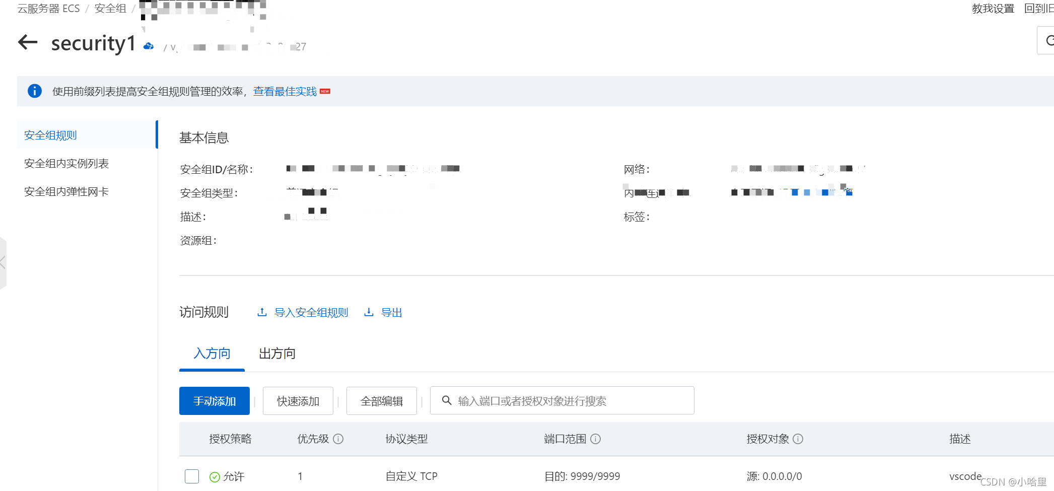Open the 云服务器 ECS breadcrumb
Image resolution: width=1054 pixels, height=491 pixels.
[48, 9]
